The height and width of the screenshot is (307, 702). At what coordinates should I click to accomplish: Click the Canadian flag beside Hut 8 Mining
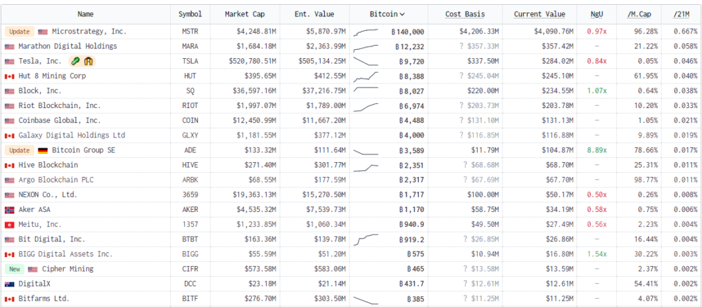coord(9,77)
